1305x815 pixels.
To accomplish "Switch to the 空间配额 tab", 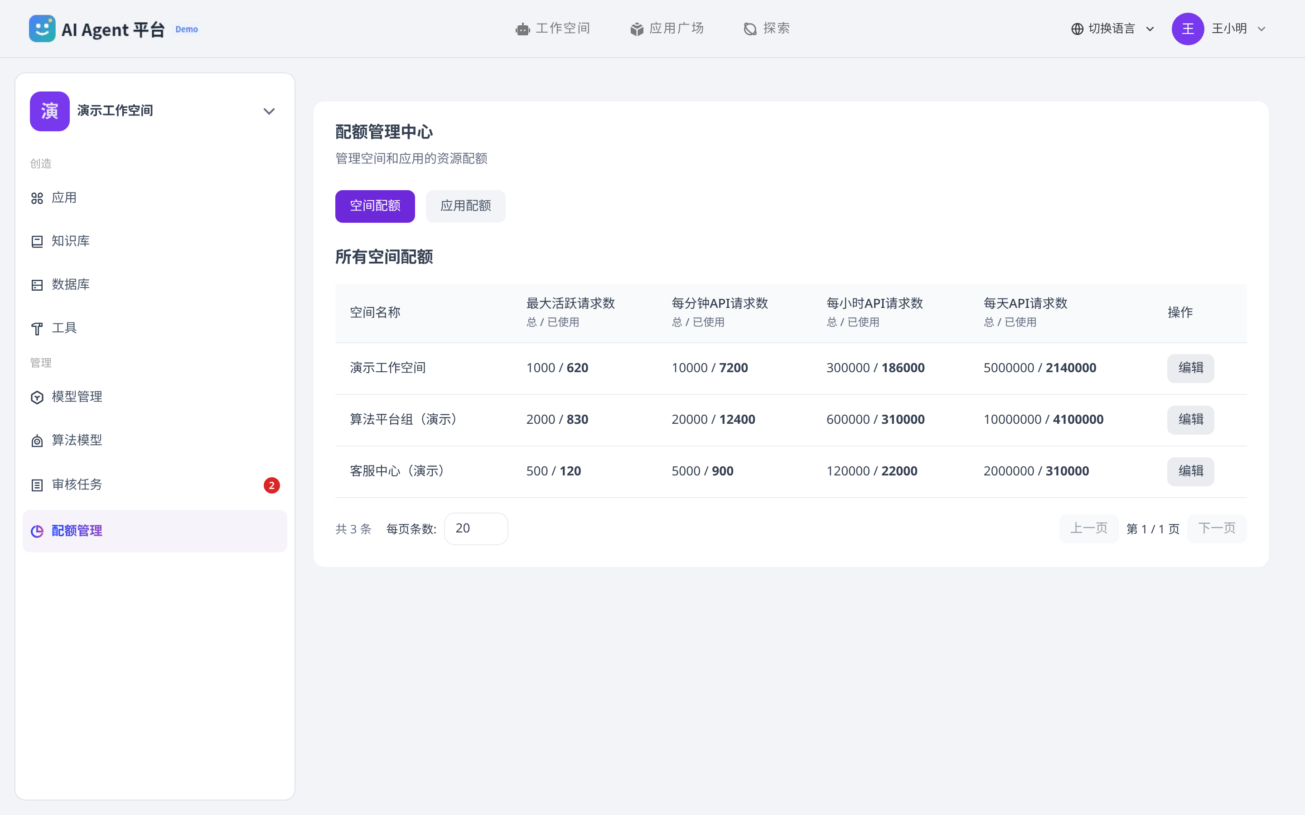I will pyautogui.click(x=375, y=206).
